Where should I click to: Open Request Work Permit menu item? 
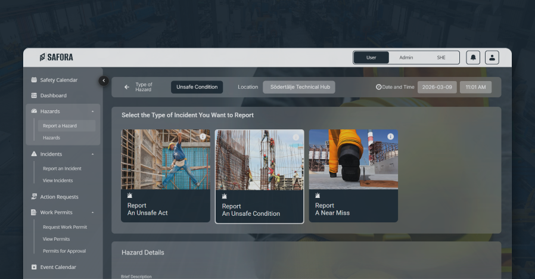pos(65,227)
